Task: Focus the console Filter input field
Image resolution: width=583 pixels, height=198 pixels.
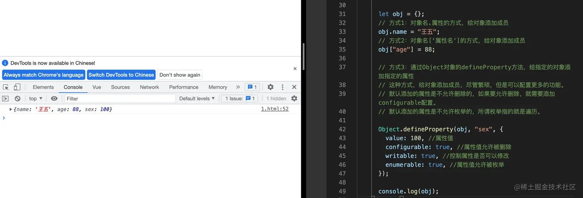Action: coord(120,99)
